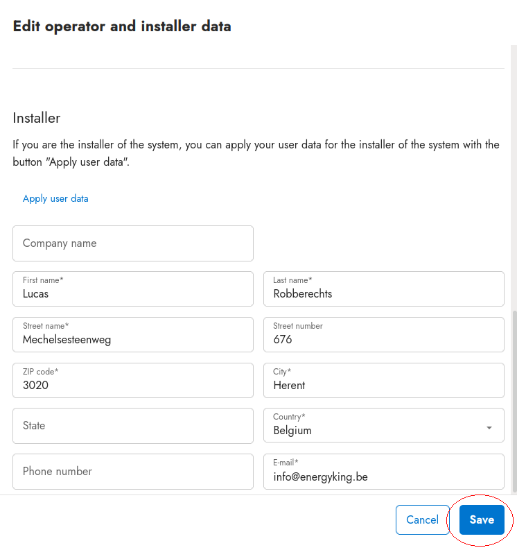This screenshot has height=550, width=517.
Task: Edit the ZIP code field
Action: [132, 381]
